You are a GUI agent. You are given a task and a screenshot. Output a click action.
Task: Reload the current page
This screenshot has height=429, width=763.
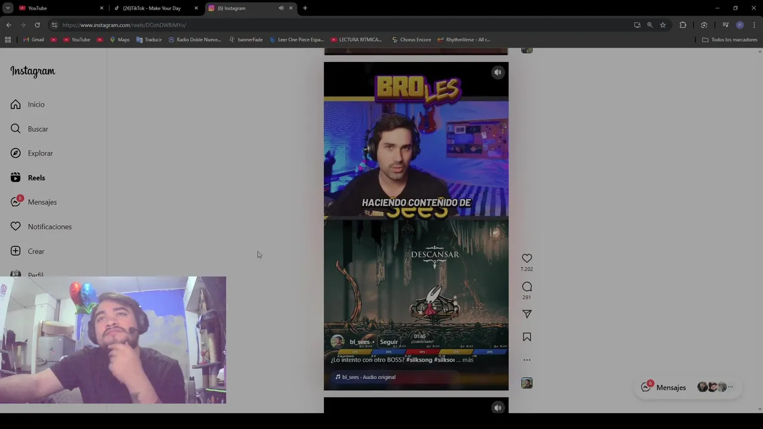37,25
